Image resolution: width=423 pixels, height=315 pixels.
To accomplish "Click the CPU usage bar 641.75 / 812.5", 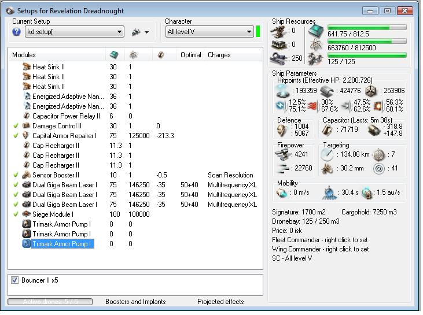I will tap(367, 27).
